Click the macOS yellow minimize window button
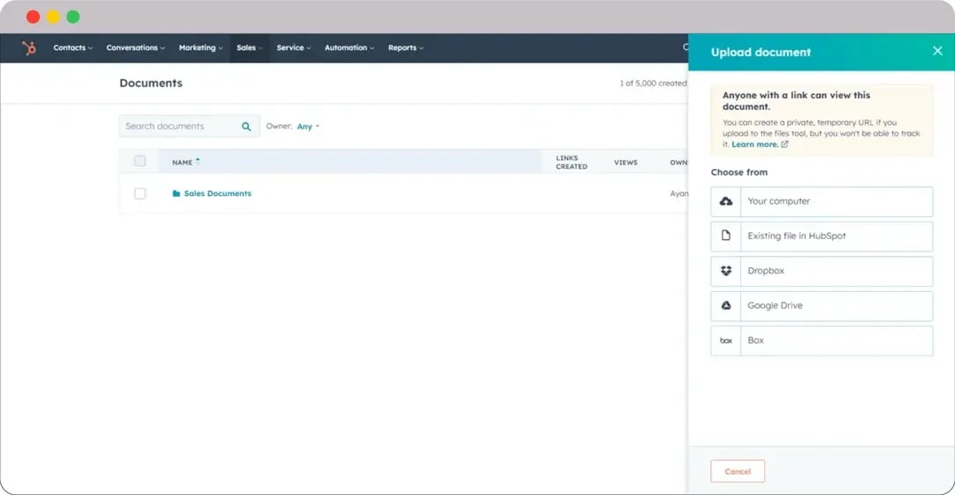Screen dimensions: 955x495 53,17
